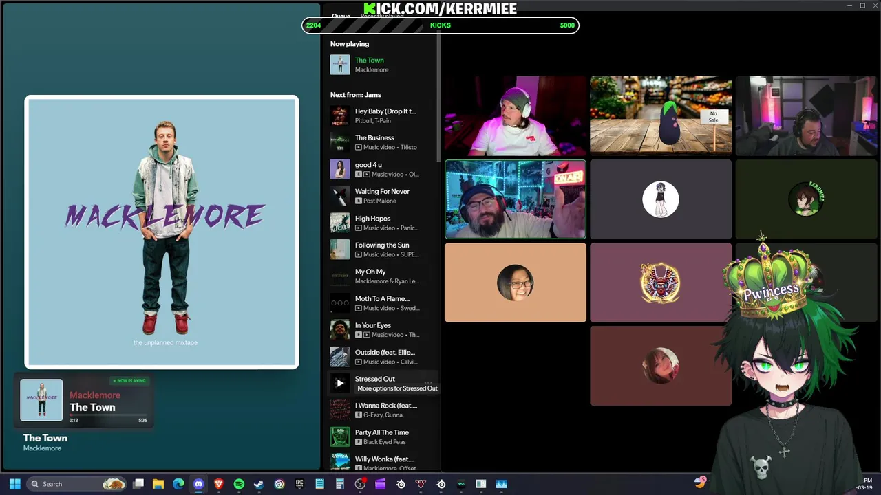Click music video icon on The Business row
This screenshot has width=881, height=495.
(359, 147)
